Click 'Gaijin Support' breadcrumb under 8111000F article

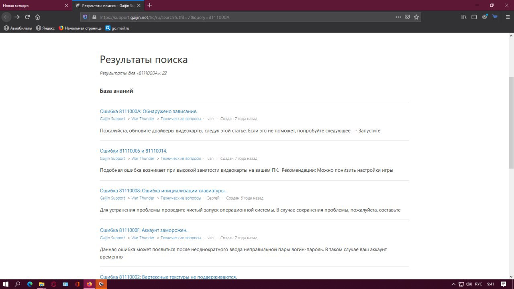[112, 238]
